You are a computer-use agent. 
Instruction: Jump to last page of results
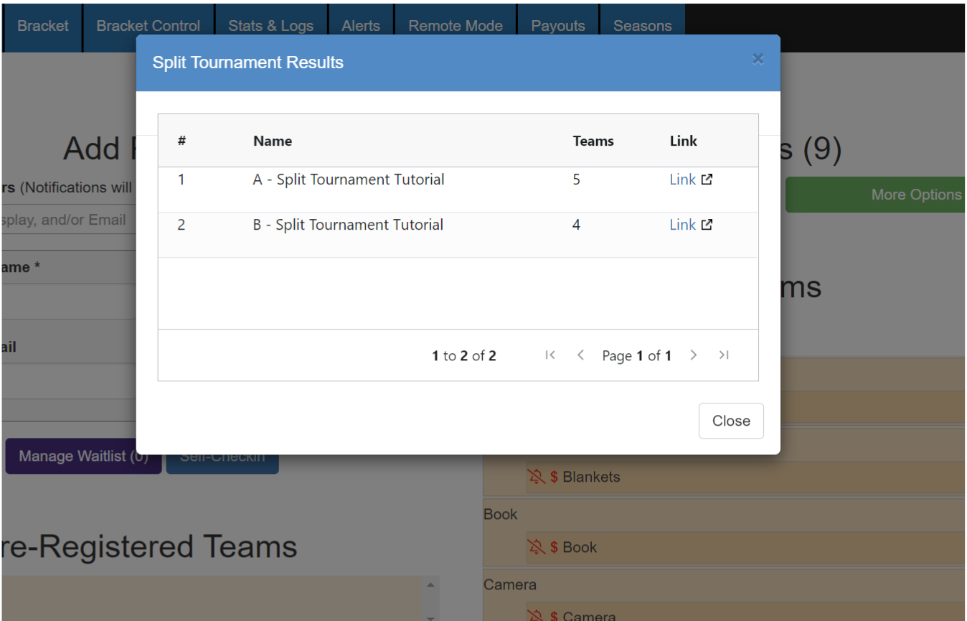tap(724, 355)
